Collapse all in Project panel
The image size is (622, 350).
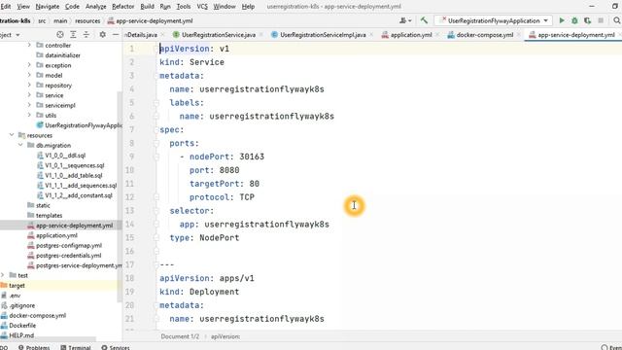(86, 35)
